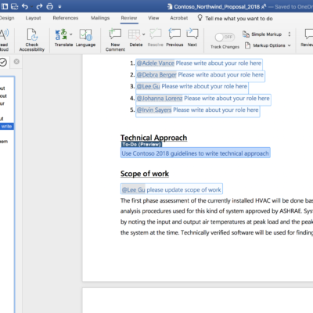Click the @Debra Berger mention
The width and height of the screenshot is (313, 313).
156,75
